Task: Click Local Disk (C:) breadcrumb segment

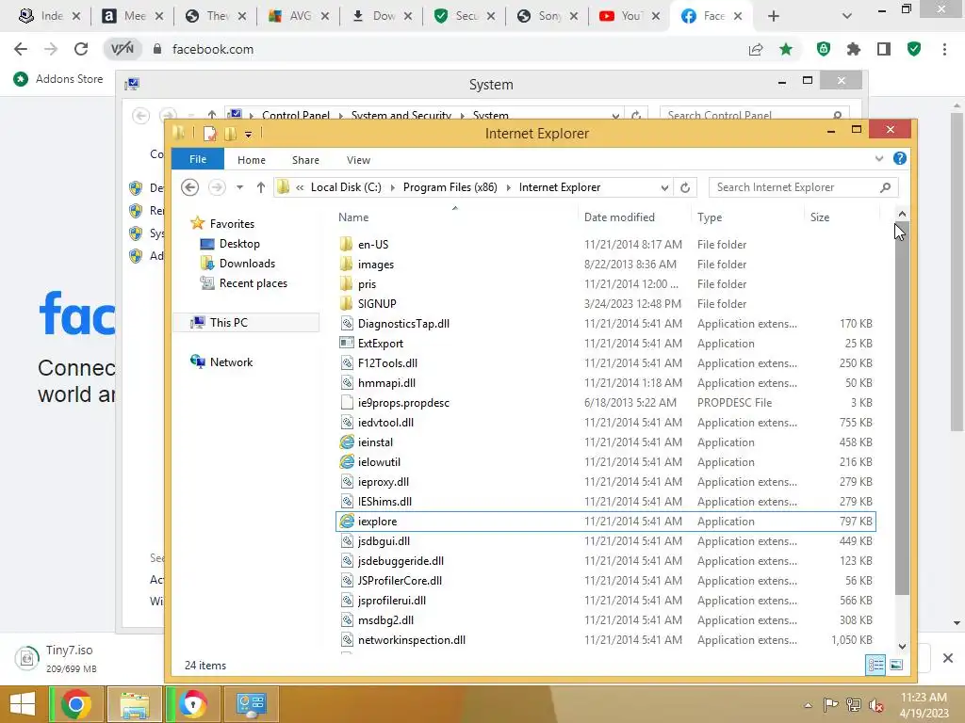Action: tap(346, 187)
